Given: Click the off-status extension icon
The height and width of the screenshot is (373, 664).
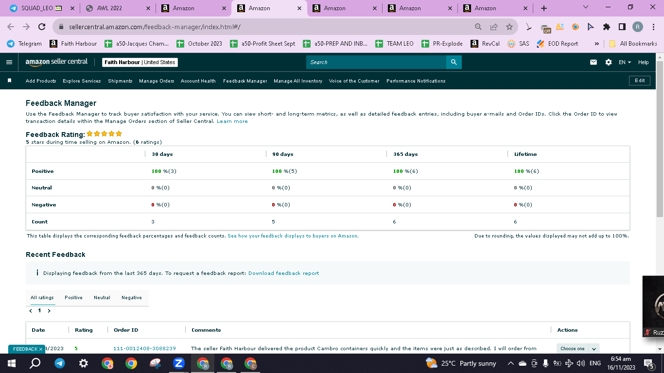Looking at the screenshot, I should tap(545, 28).
